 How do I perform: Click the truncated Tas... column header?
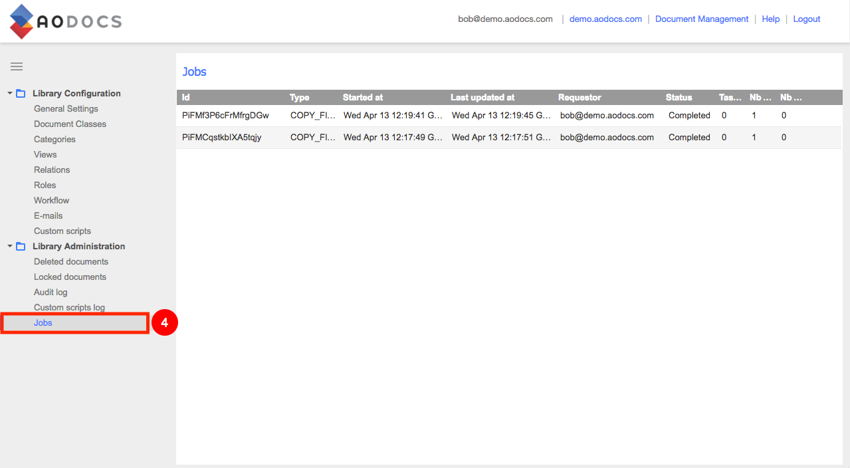coord(729,98)
